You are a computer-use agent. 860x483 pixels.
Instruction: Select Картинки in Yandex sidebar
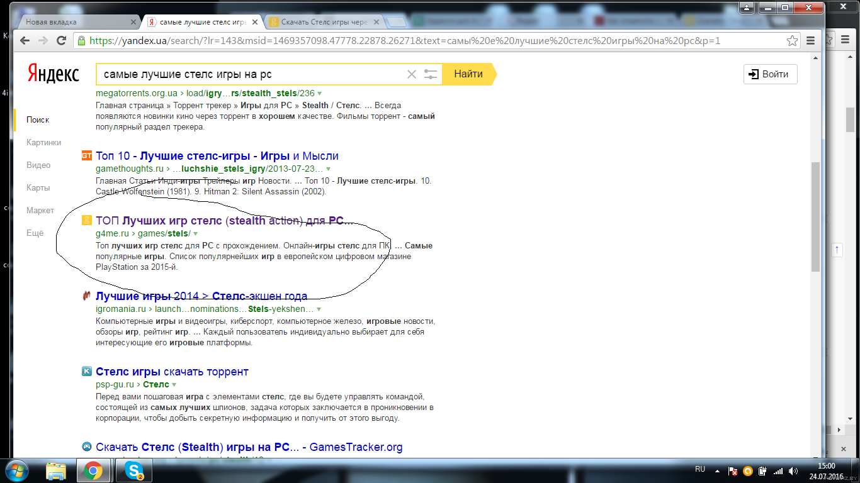[43, 142]
